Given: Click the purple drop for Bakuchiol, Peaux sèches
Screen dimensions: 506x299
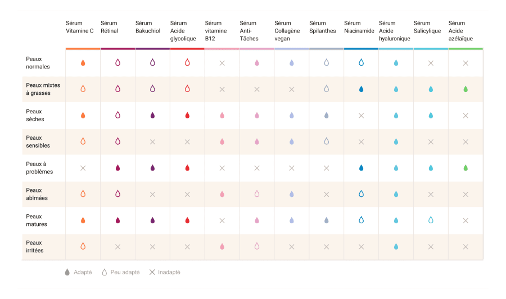Looking at the screenshot, I should click(152, 116).
